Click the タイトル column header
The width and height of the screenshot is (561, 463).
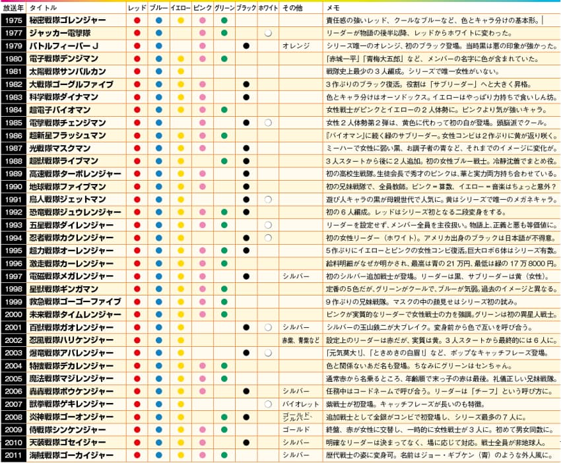[43, 8]
